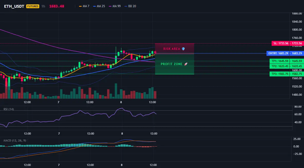Click the 1800.00 price axis label
The width and height of the screenshot is (304, 168).
click(297, 30)
